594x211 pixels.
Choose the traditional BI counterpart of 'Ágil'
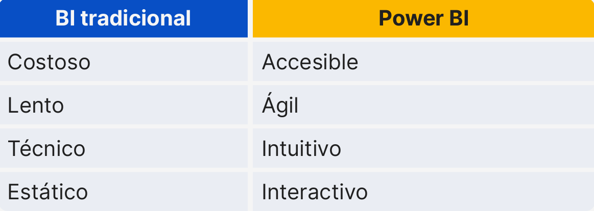click(36, 106)
